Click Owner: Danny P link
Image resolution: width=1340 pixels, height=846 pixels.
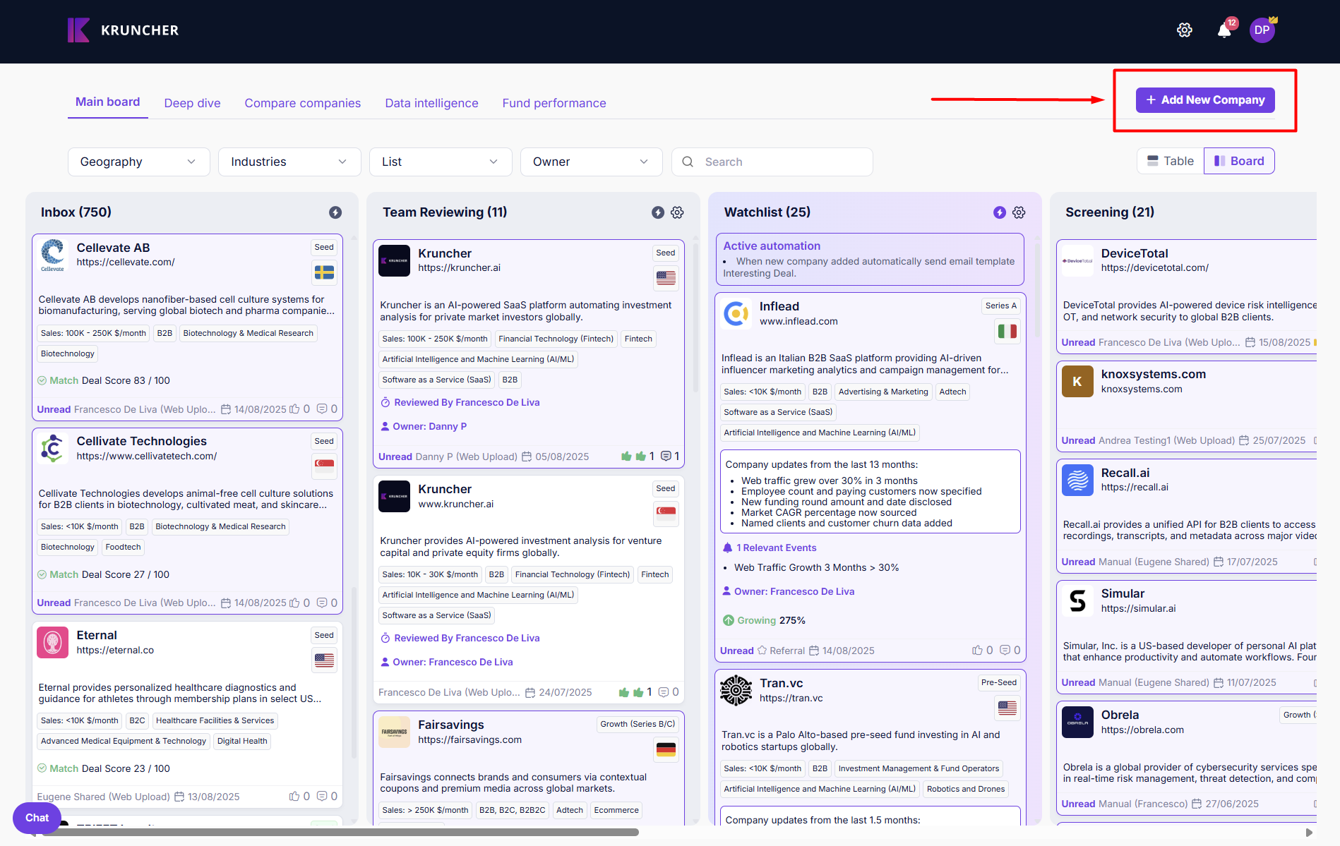pyautogui.click(x=429, y=426)
